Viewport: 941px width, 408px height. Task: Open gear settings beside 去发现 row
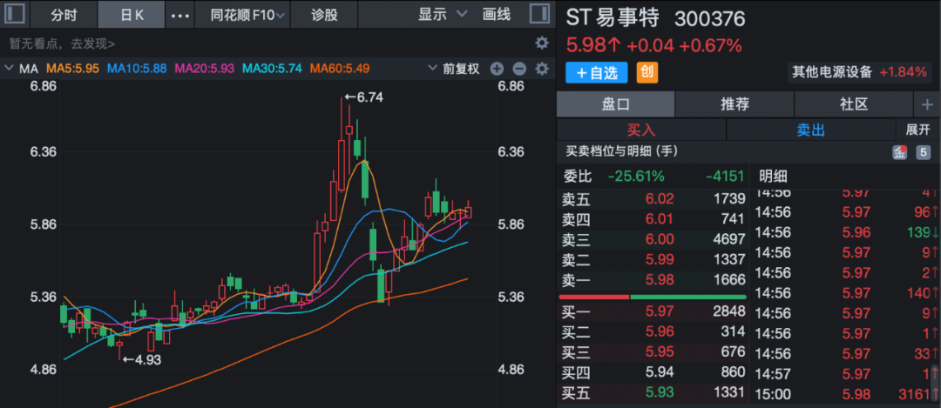coord(541,43)
